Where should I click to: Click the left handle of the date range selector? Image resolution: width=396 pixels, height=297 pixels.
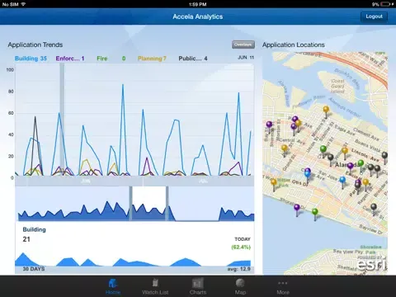131,204
